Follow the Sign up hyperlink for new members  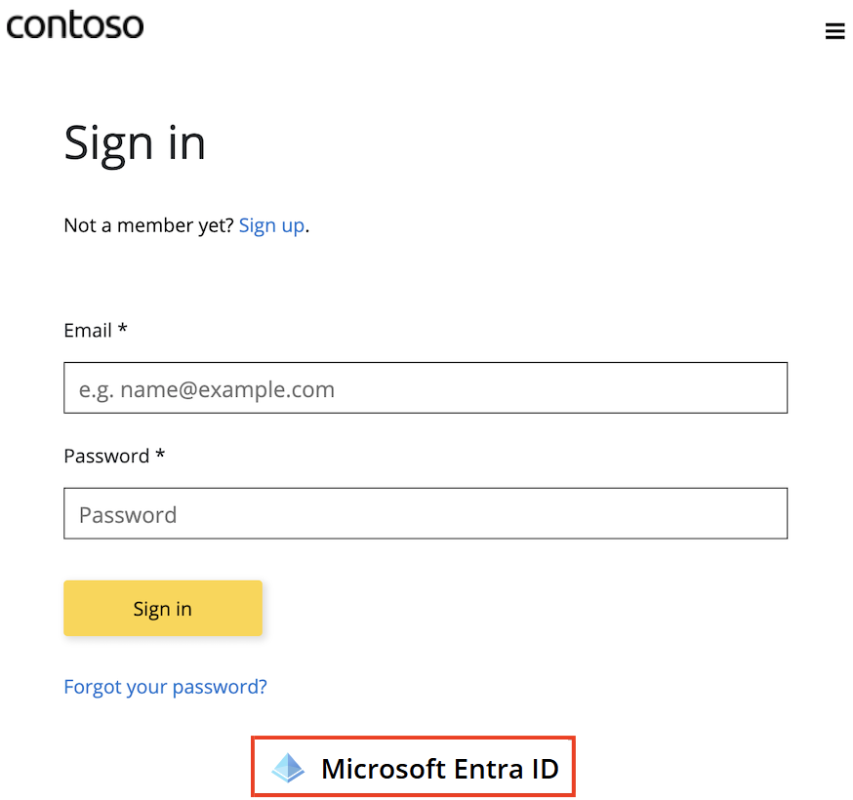[x=271, y=225]
